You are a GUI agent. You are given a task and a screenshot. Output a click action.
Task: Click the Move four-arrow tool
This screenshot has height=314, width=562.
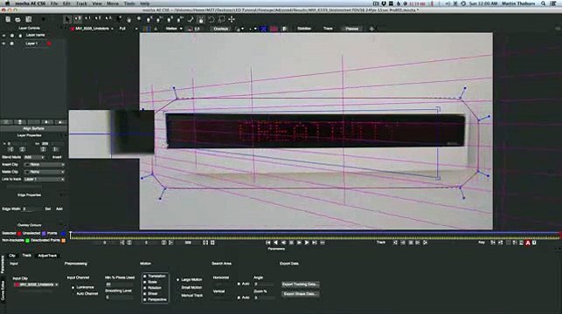[x=232, y=20]
